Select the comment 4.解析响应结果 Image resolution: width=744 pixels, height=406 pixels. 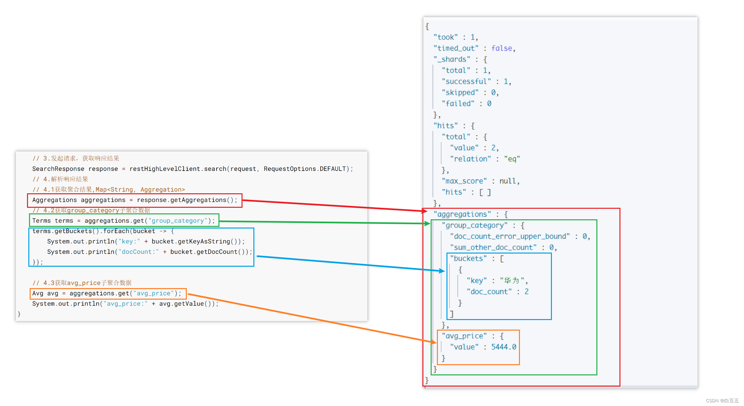point(60,179)
